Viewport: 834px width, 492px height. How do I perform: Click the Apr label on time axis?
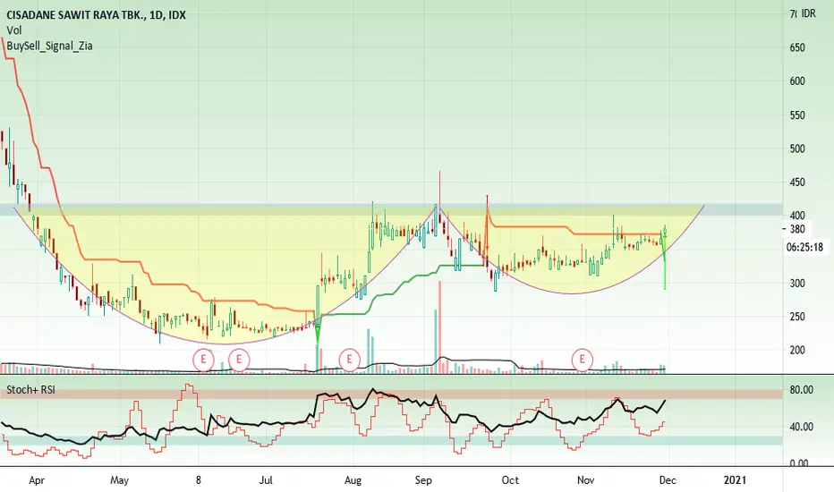37,480
